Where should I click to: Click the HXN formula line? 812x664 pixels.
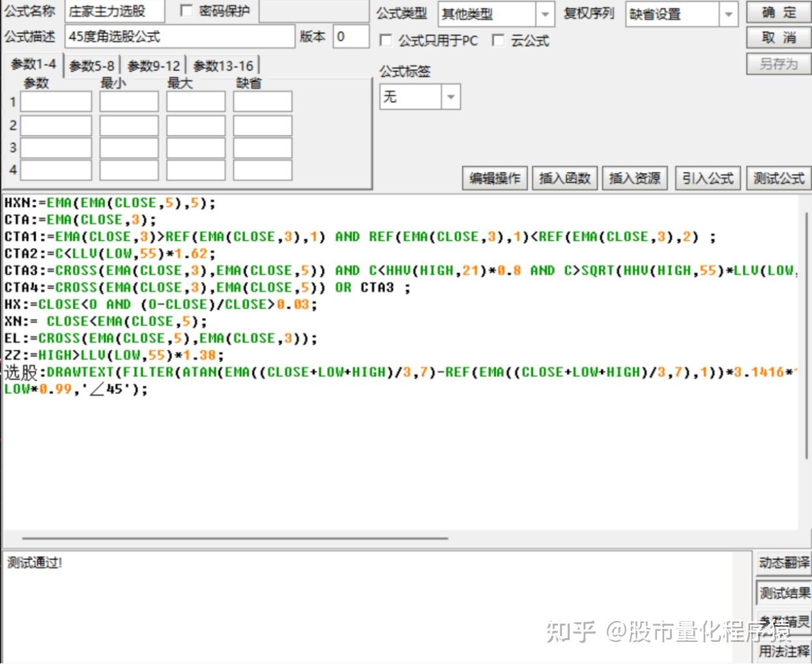click(109, 203)
